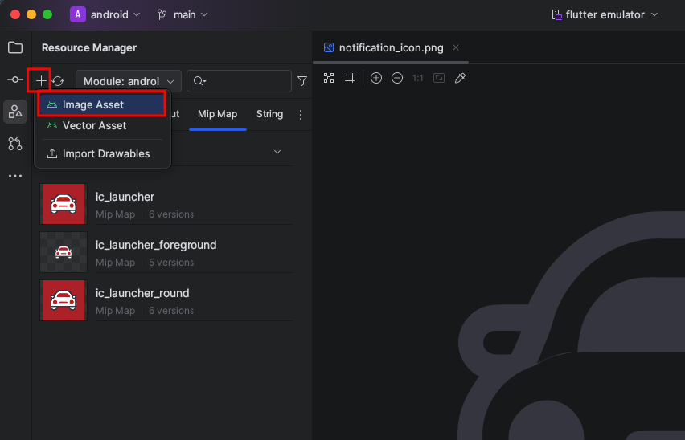
Task: Choose Vector Asset from the popup menu
Action: point(103,125)
